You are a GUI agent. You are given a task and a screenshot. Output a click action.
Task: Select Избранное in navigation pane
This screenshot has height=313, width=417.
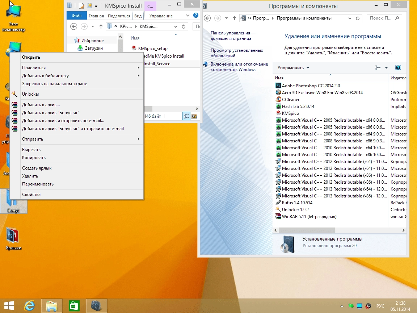coord(92,41)
